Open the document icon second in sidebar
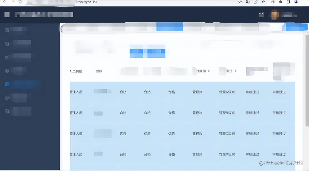 point(7,43)
